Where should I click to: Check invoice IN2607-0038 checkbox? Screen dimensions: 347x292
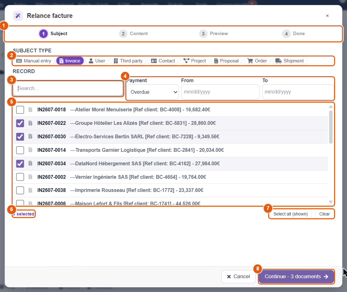pos(20,190)
